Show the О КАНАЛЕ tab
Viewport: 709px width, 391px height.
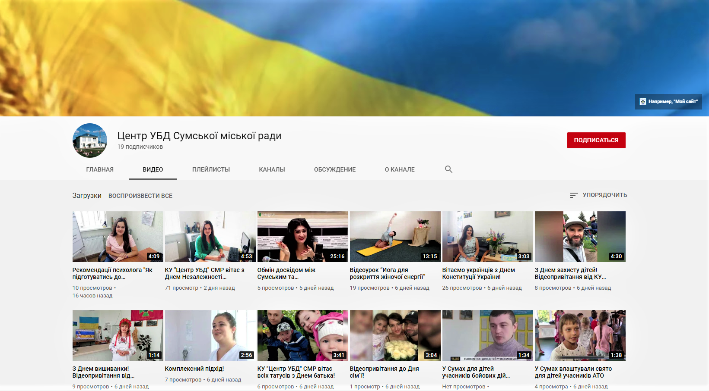click(x=400, y=169)
